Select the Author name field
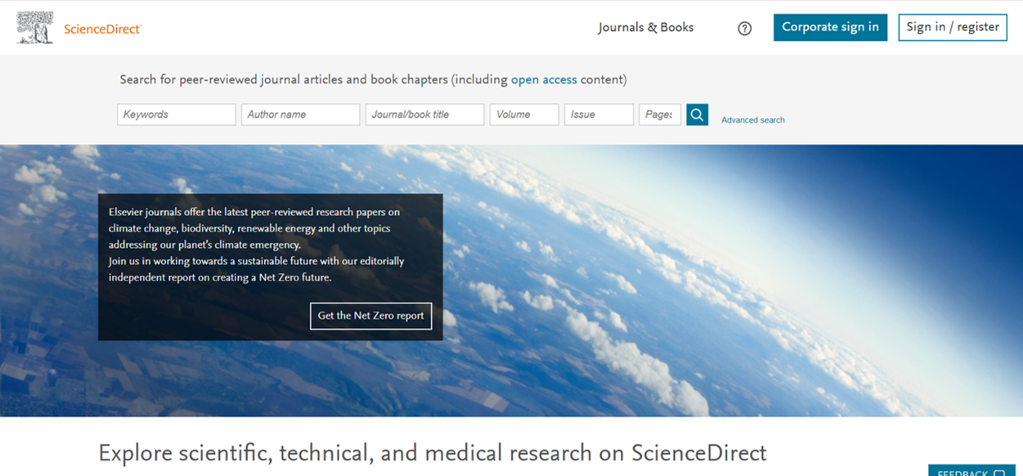Image resolution: width=1023 pixels, height=476 pixels. click(x=300, y=115)
